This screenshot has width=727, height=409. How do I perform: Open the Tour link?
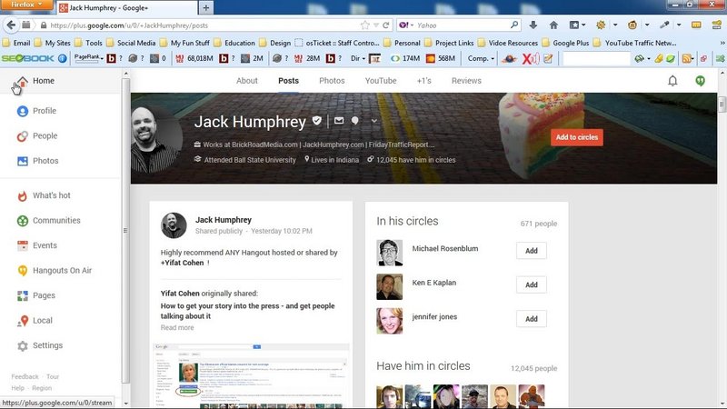53,376
